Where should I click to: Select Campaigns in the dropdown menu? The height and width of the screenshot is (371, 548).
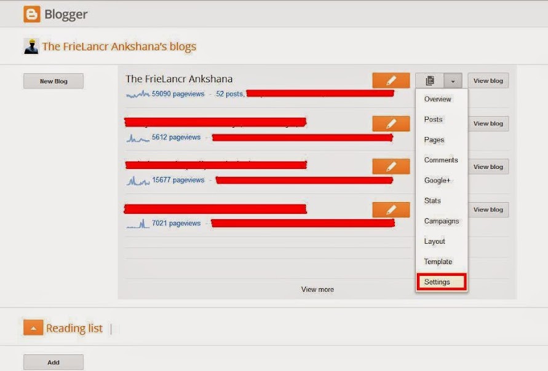tap(442, 221)
